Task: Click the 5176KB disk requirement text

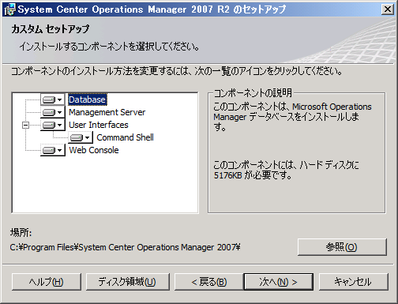Action: pyautogui.click(x=227, y=175)
